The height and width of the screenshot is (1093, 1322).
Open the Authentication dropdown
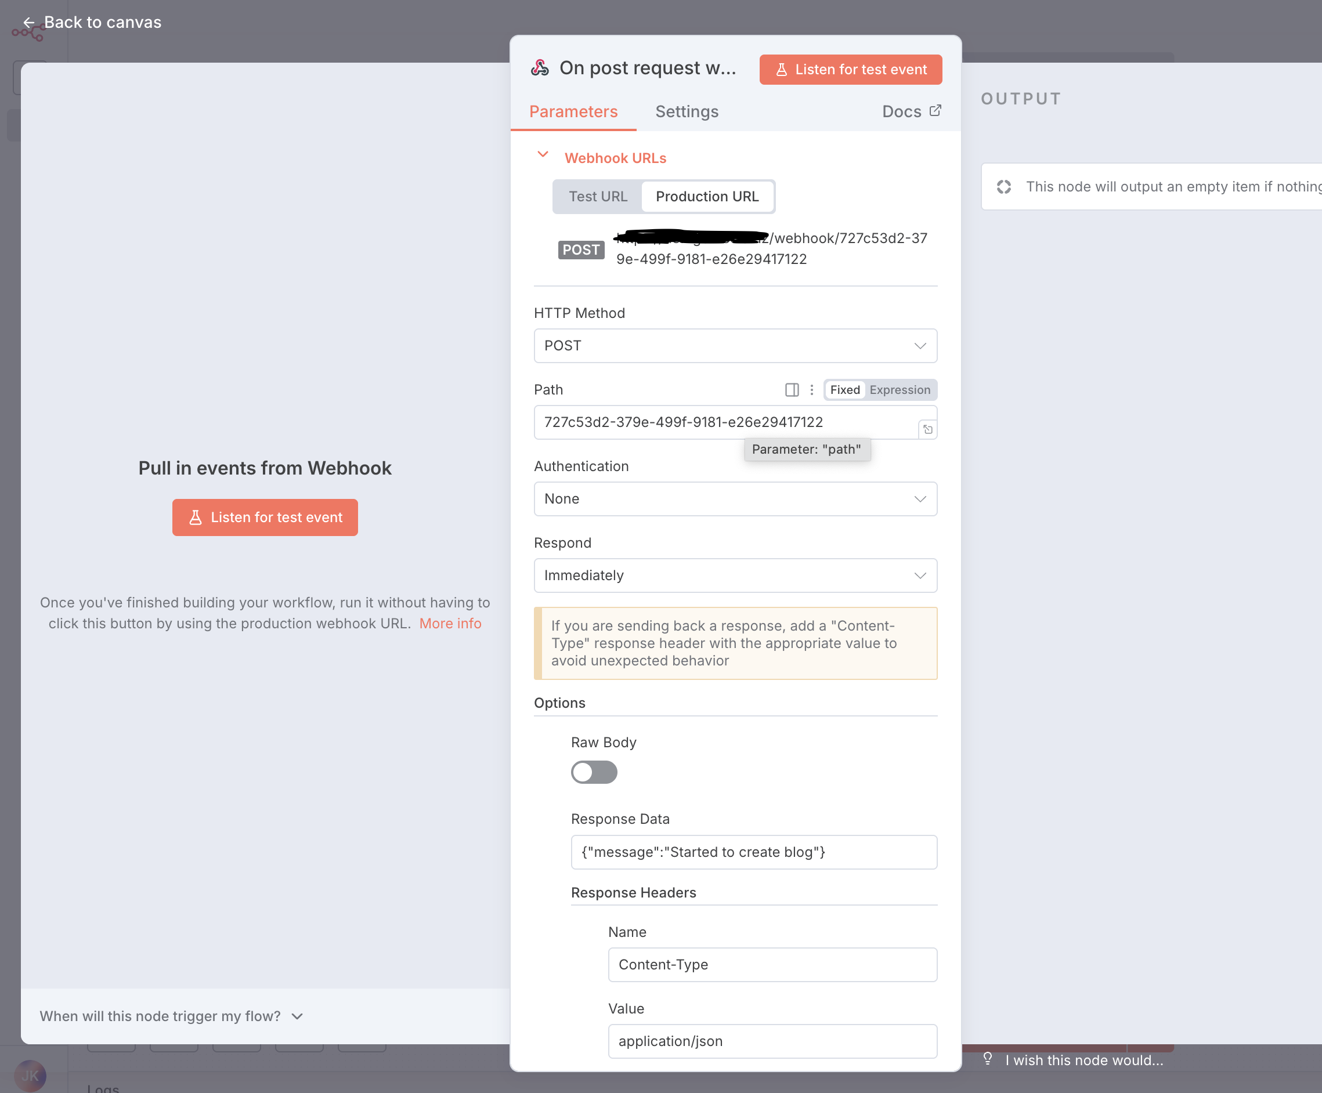pyautogui.click(x=735, y=499)
